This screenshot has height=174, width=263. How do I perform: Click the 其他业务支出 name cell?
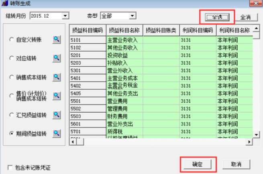coord(124,94)
